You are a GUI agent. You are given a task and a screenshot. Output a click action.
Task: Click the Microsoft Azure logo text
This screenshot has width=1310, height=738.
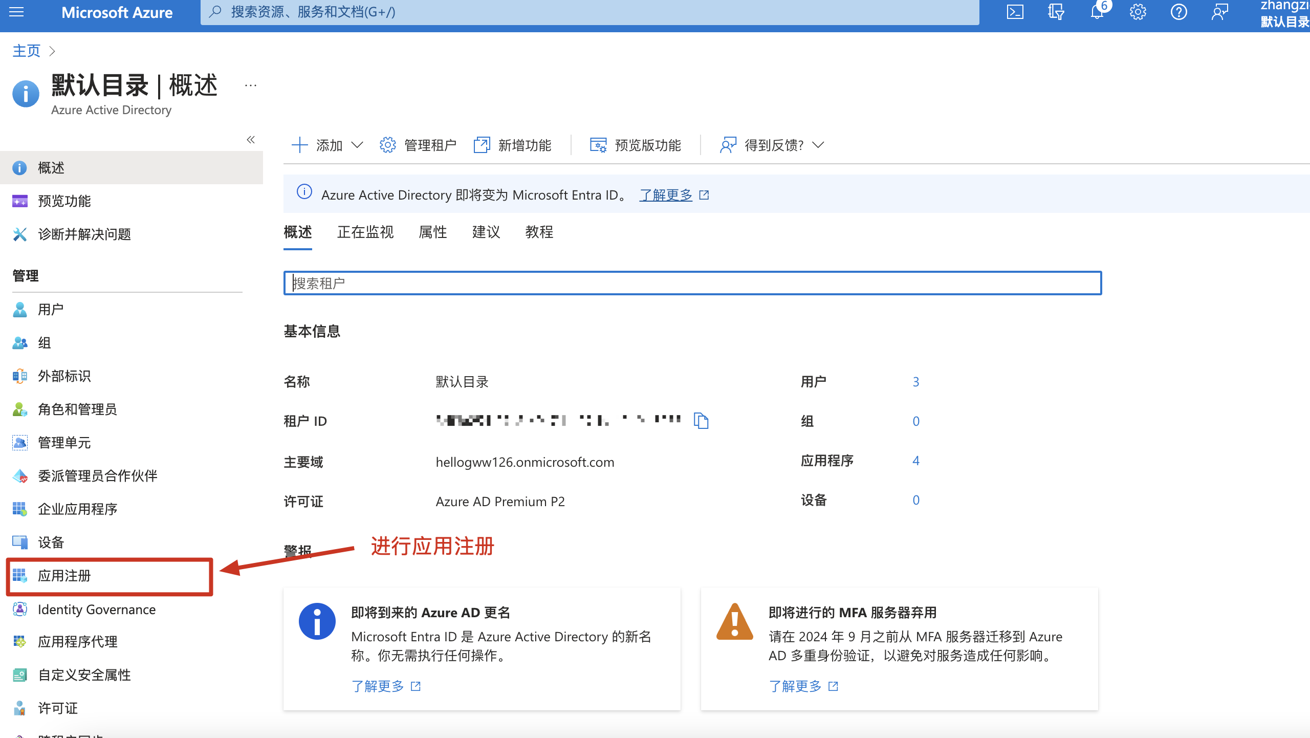[x=117, y=12]
